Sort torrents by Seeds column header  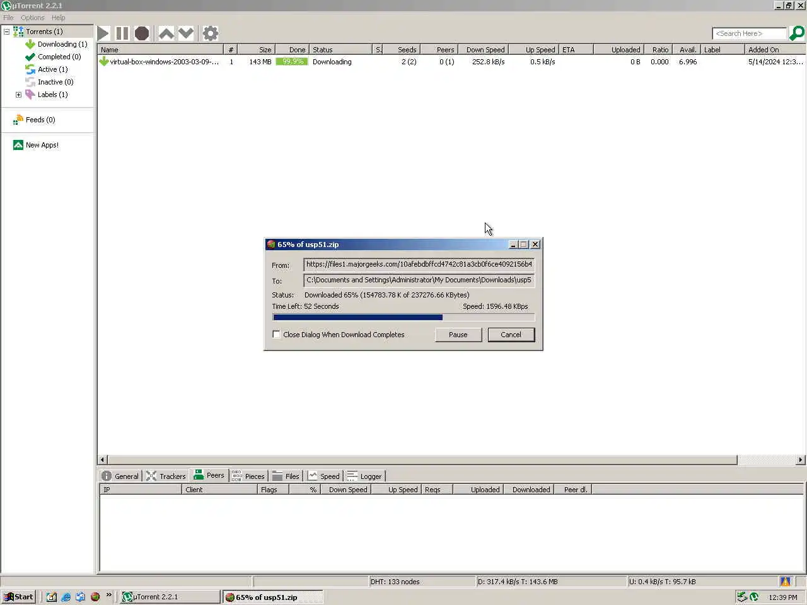[401, 49]
